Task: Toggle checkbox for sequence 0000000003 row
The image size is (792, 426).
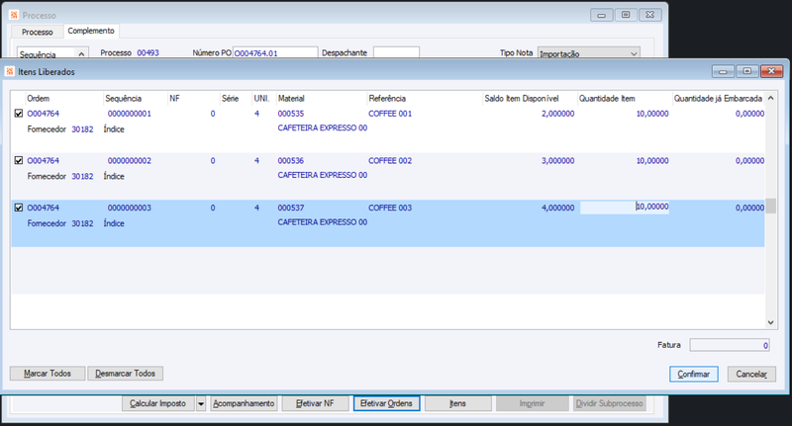Action: click(19, 208)
